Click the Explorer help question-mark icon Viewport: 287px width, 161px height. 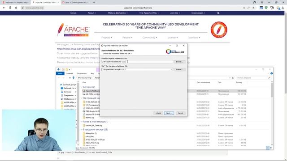coord(271,73)
